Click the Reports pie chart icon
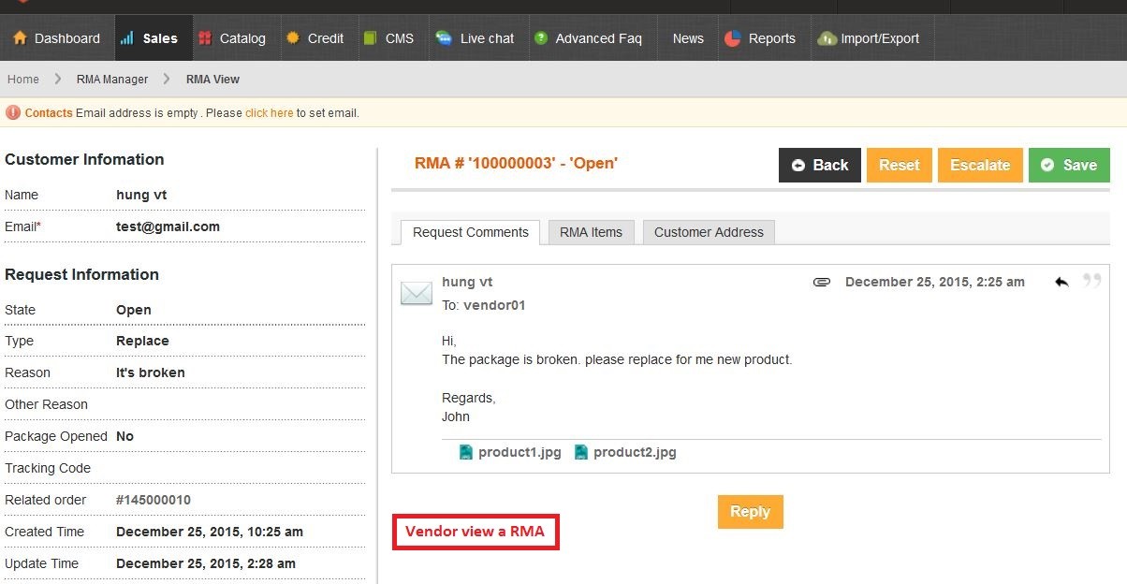This screenshot has height=584, width=1127. tap(732, 38)
